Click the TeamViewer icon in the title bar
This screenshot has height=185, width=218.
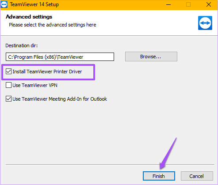4,4
